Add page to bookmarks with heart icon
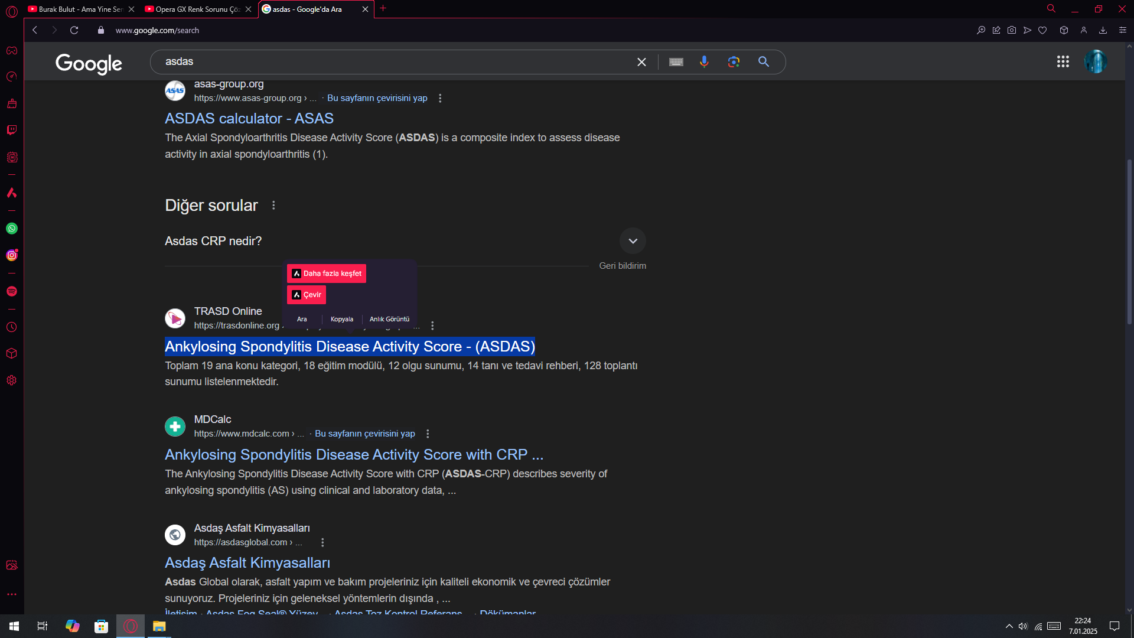Viewport: 1134px width, 638px height. (x=1042, y=30)
